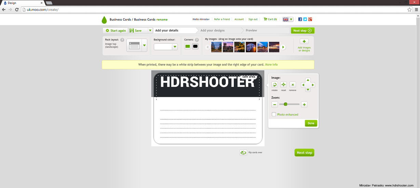Click the browser address bar
420x188 pixels.
[214, 10]
